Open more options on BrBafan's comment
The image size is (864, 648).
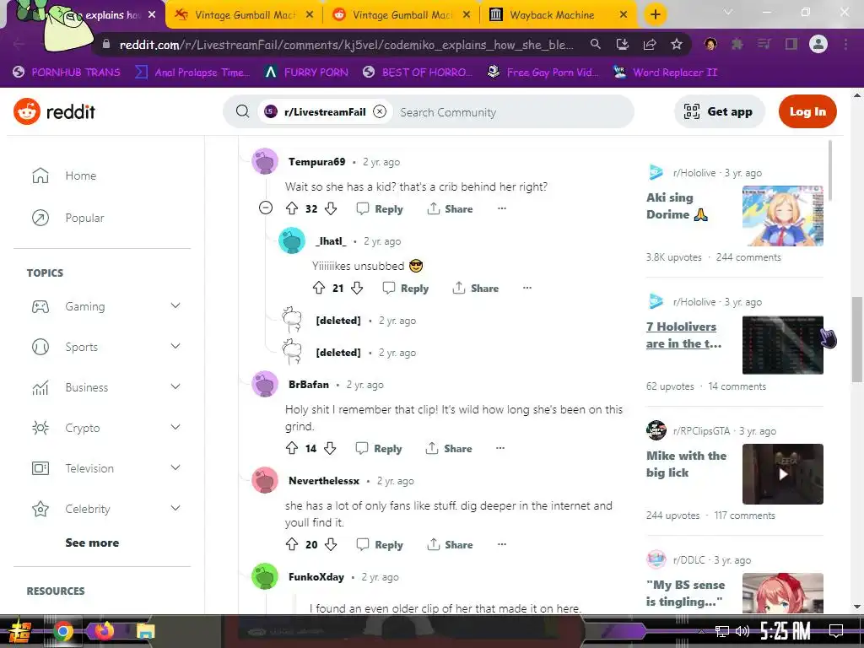click(500, 448)
